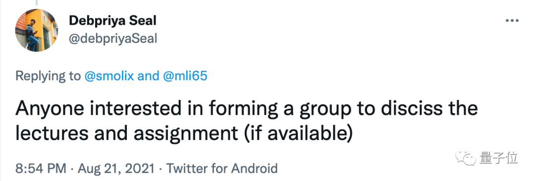The image size is (535, 181).
Task: Click the 8:54 PM timestamp
Action: click(x=41, y=168)
